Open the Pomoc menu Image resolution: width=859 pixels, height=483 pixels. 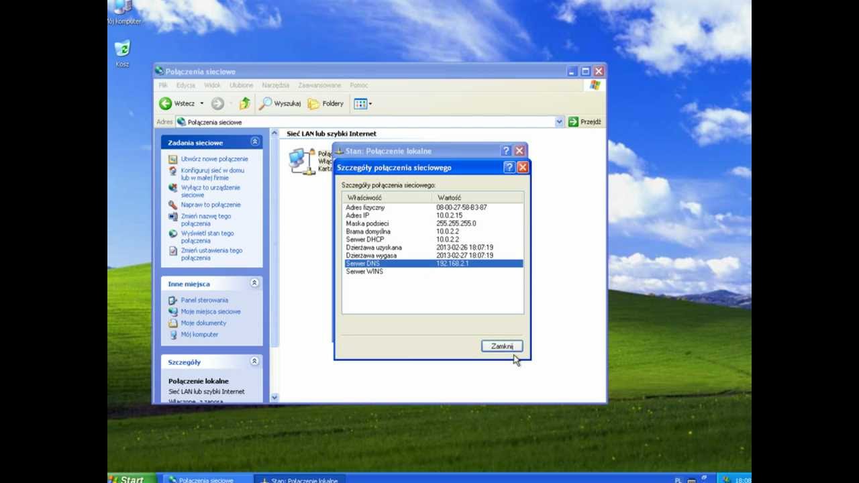[359, 85]
